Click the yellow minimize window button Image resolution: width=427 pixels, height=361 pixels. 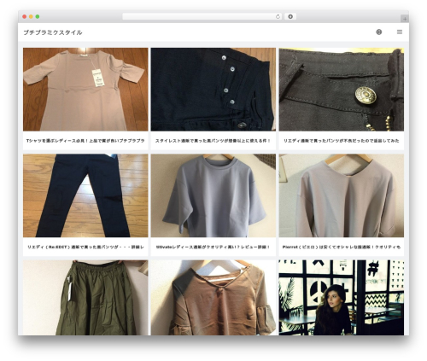point(31,17)
